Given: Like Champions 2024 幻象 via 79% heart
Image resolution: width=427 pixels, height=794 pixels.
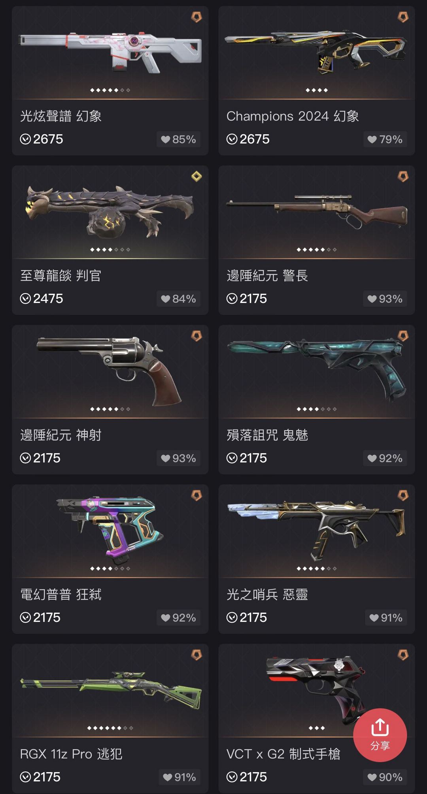Looking at the screenshot, I should [385, 139].
